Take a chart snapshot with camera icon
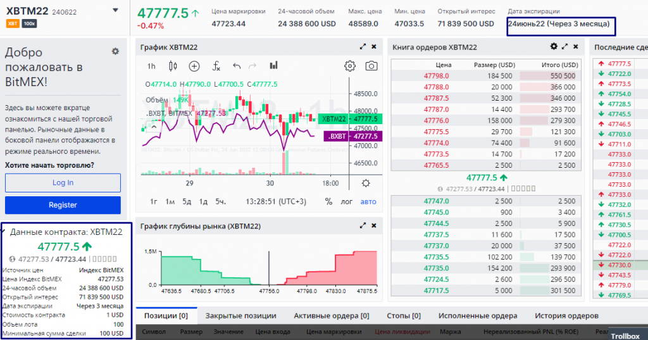 click(x=371, y=66)
